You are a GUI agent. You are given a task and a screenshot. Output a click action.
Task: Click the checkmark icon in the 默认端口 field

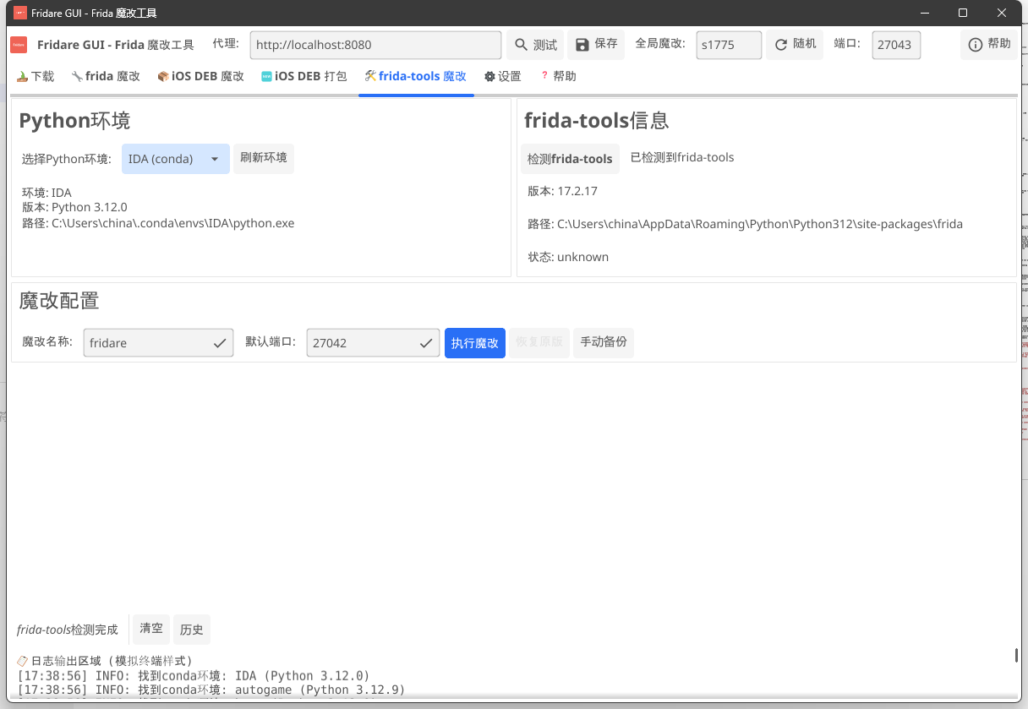point(425,343)
